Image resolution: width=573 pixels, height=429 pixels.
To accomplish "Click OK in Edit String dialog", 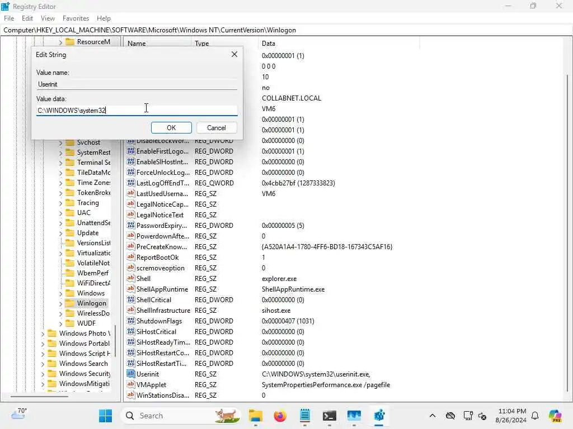I will (171, 128).
